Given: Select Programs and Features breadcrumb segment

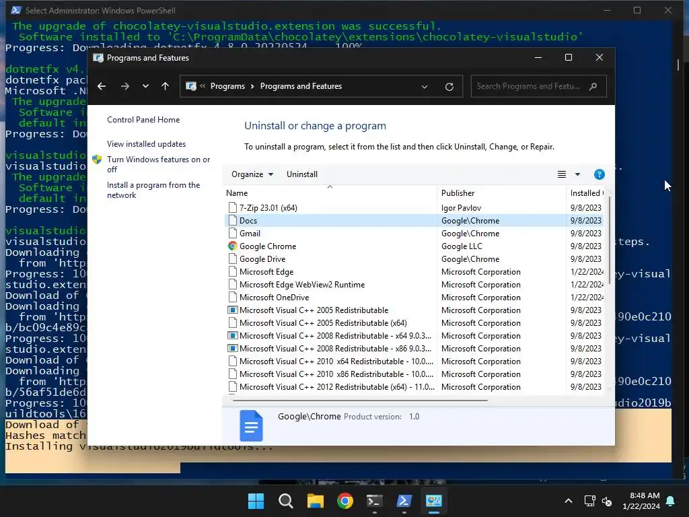Looking at the screenshot, I should pos(301,86).
